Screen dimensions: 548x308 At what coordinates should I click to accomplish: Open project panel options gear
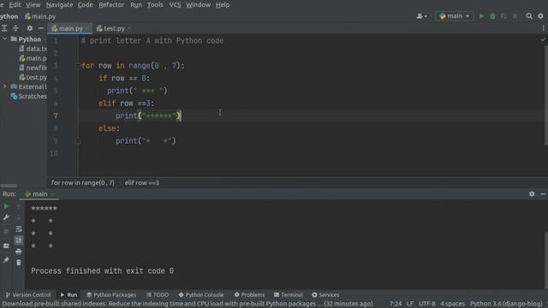(x=30, y=28)
